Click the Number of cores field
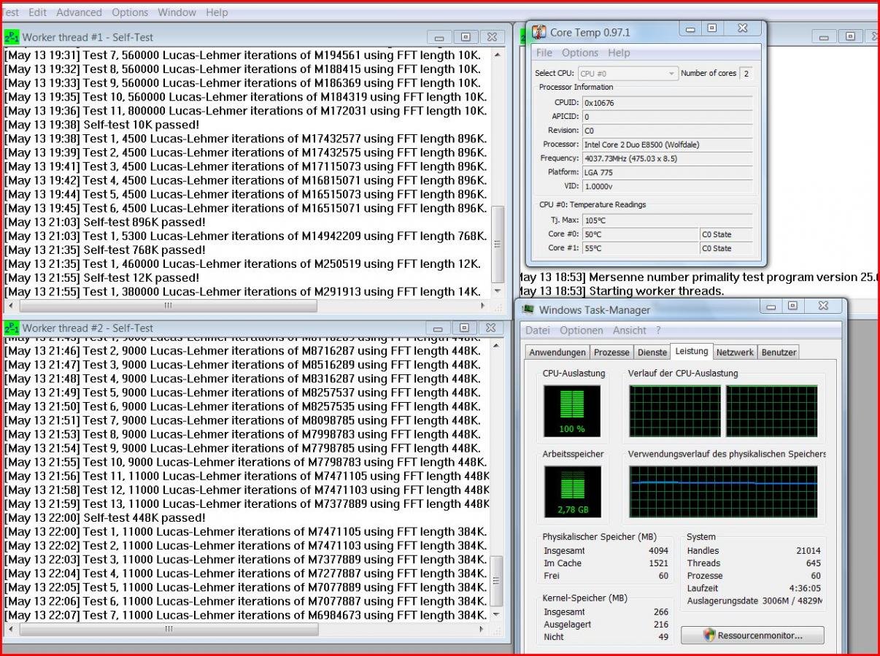 click(746, 74)
